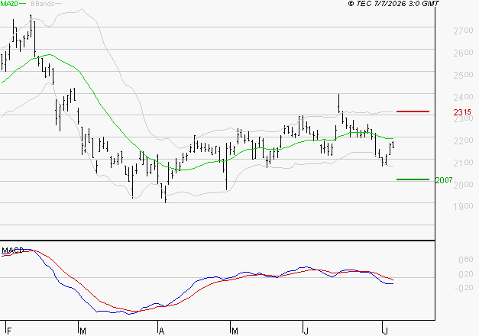This screenshot has height=336, width=479.
Task: Click the second M month marker after A
Action: 235,331
